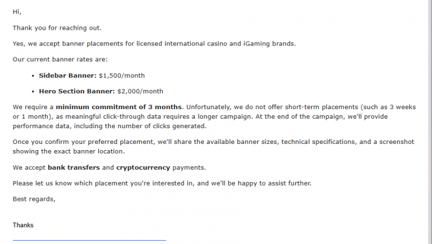Click the 'Our current banner rates are:' line
This screenshot has height=244, width=432.
[60, 60]
